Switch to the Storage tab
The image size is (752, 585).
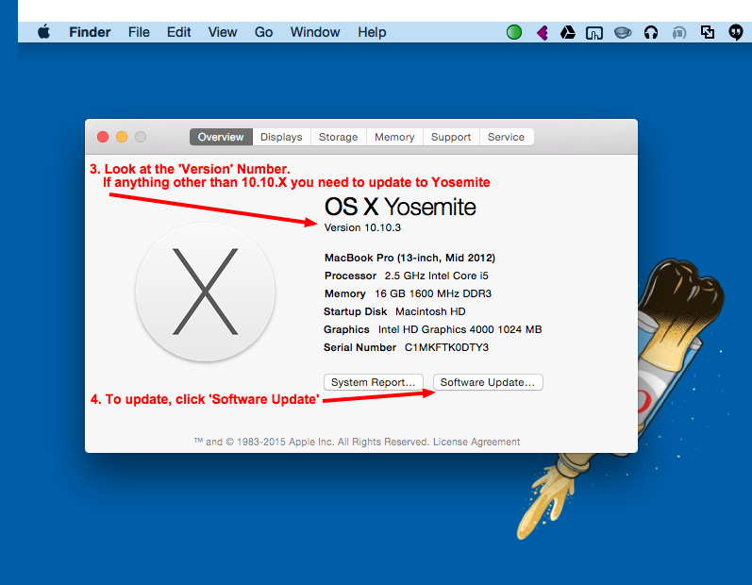(x=338, y=137)
